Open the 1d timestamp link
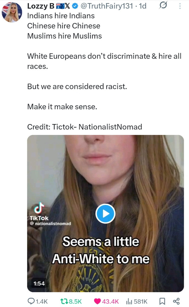Screen dimensions: 189x307 click(x=143, y=6)
